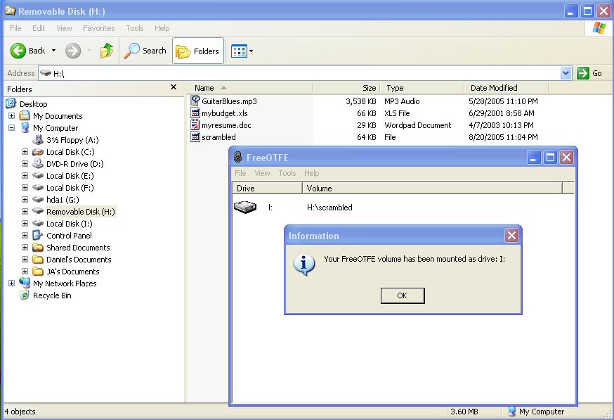Collapse the My Computer tree node
This screenshot has height=420, width=614.
(x=12, y=128)
